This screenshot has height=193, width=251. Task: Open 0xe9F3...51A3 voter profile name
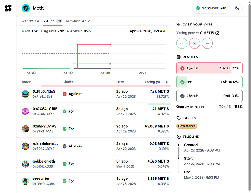click(x=44, y=126)
